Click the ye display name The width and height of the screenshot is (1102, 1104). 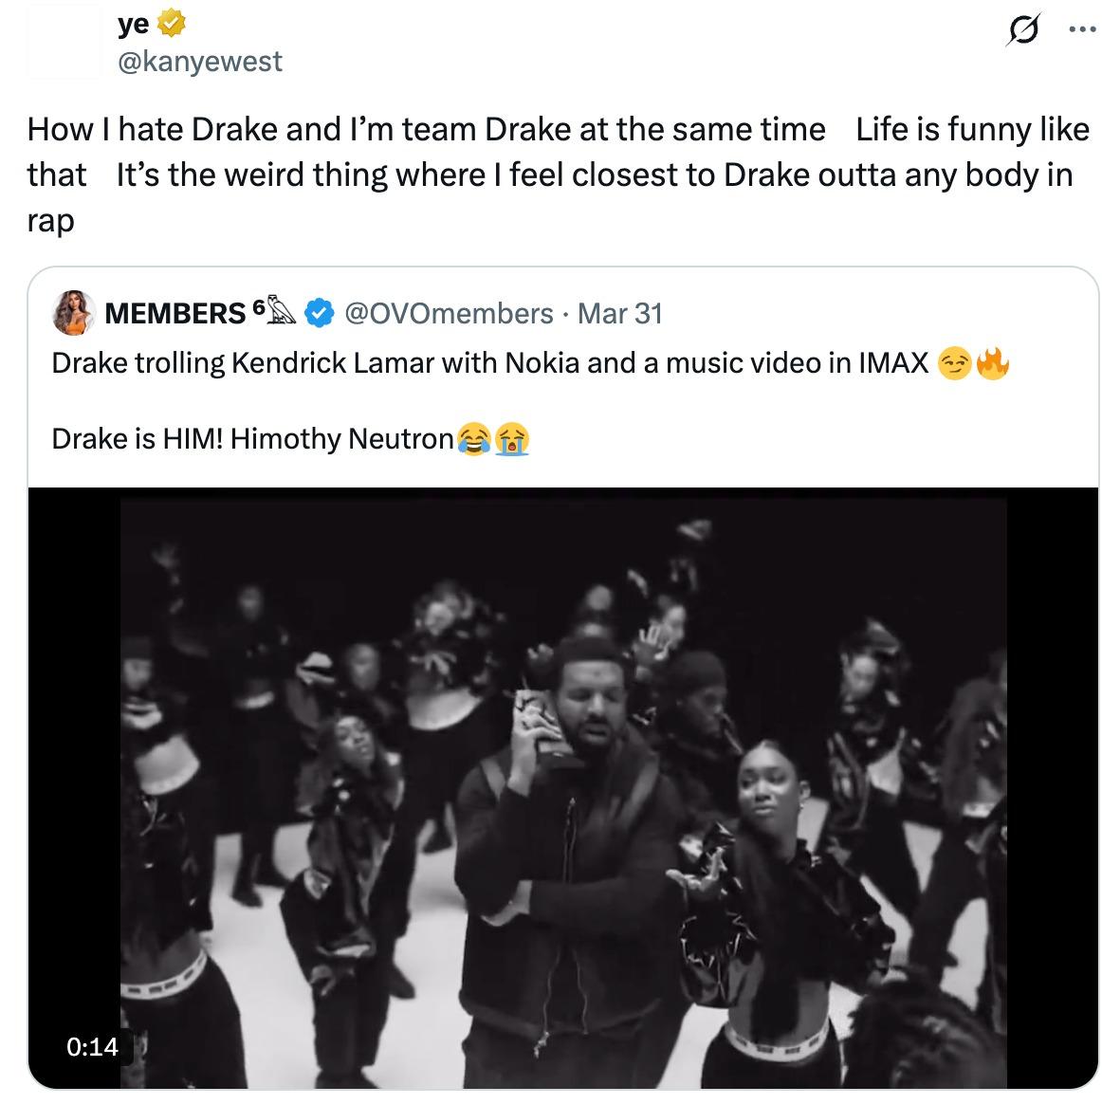coord(134,25)
